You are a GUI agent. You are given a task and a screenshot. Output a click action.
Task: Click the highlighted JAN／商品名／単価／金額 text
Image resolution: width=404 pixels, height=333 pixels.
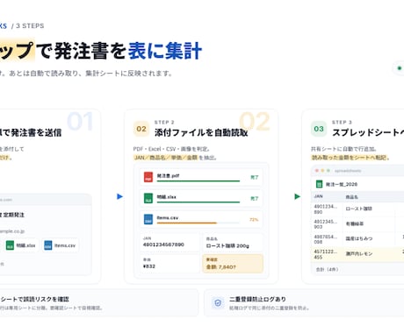(x=166, y=158)
